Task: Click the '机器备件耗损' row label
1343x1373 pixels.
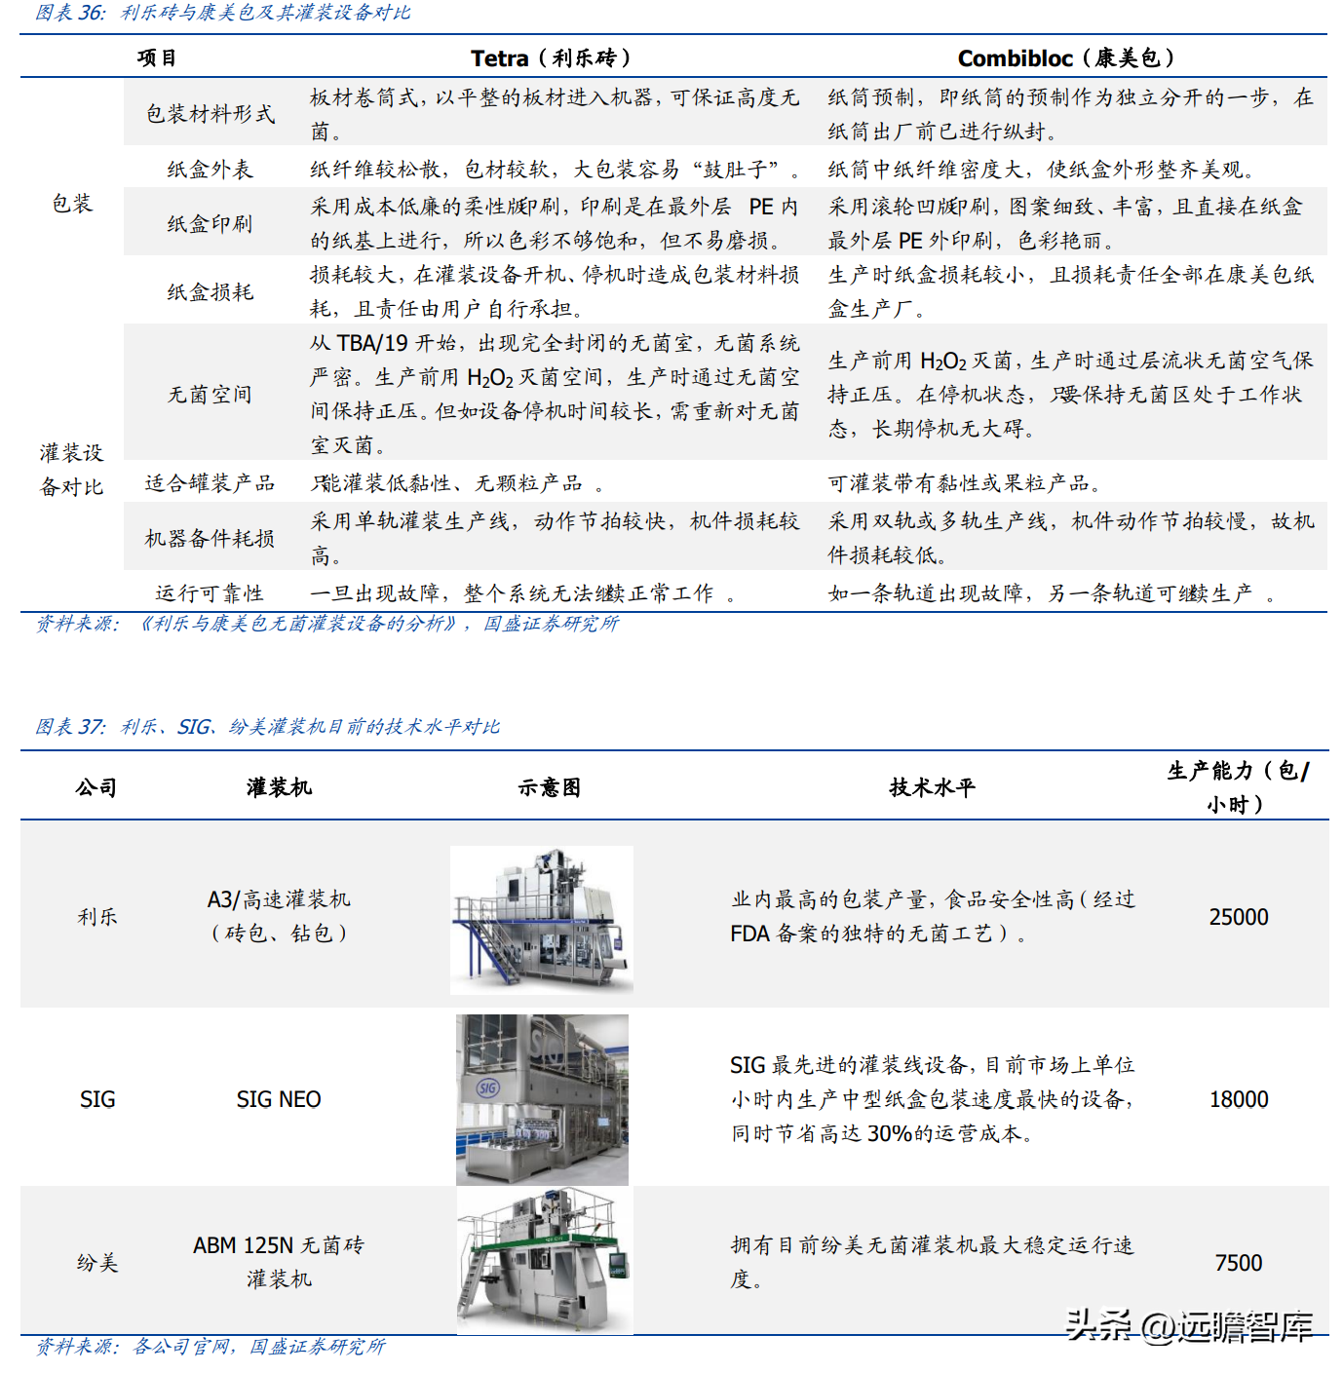Action: (x=210, y=539)
